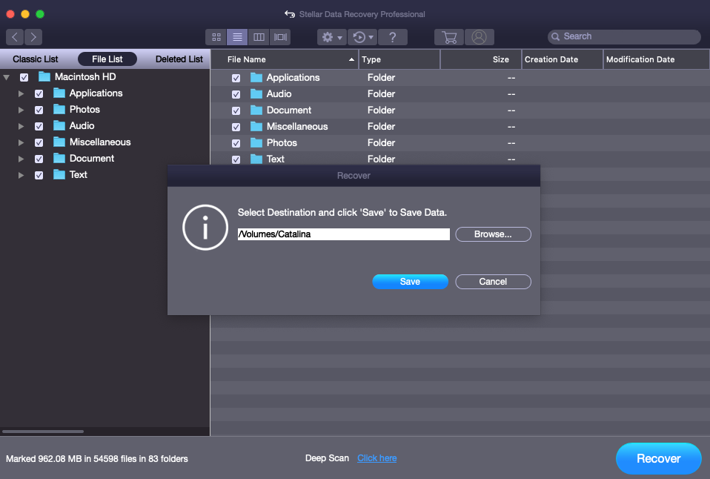The height and width of the screenshot is (479, 710).
Task: Click Applications folder icon in file list
Action: 256,78
